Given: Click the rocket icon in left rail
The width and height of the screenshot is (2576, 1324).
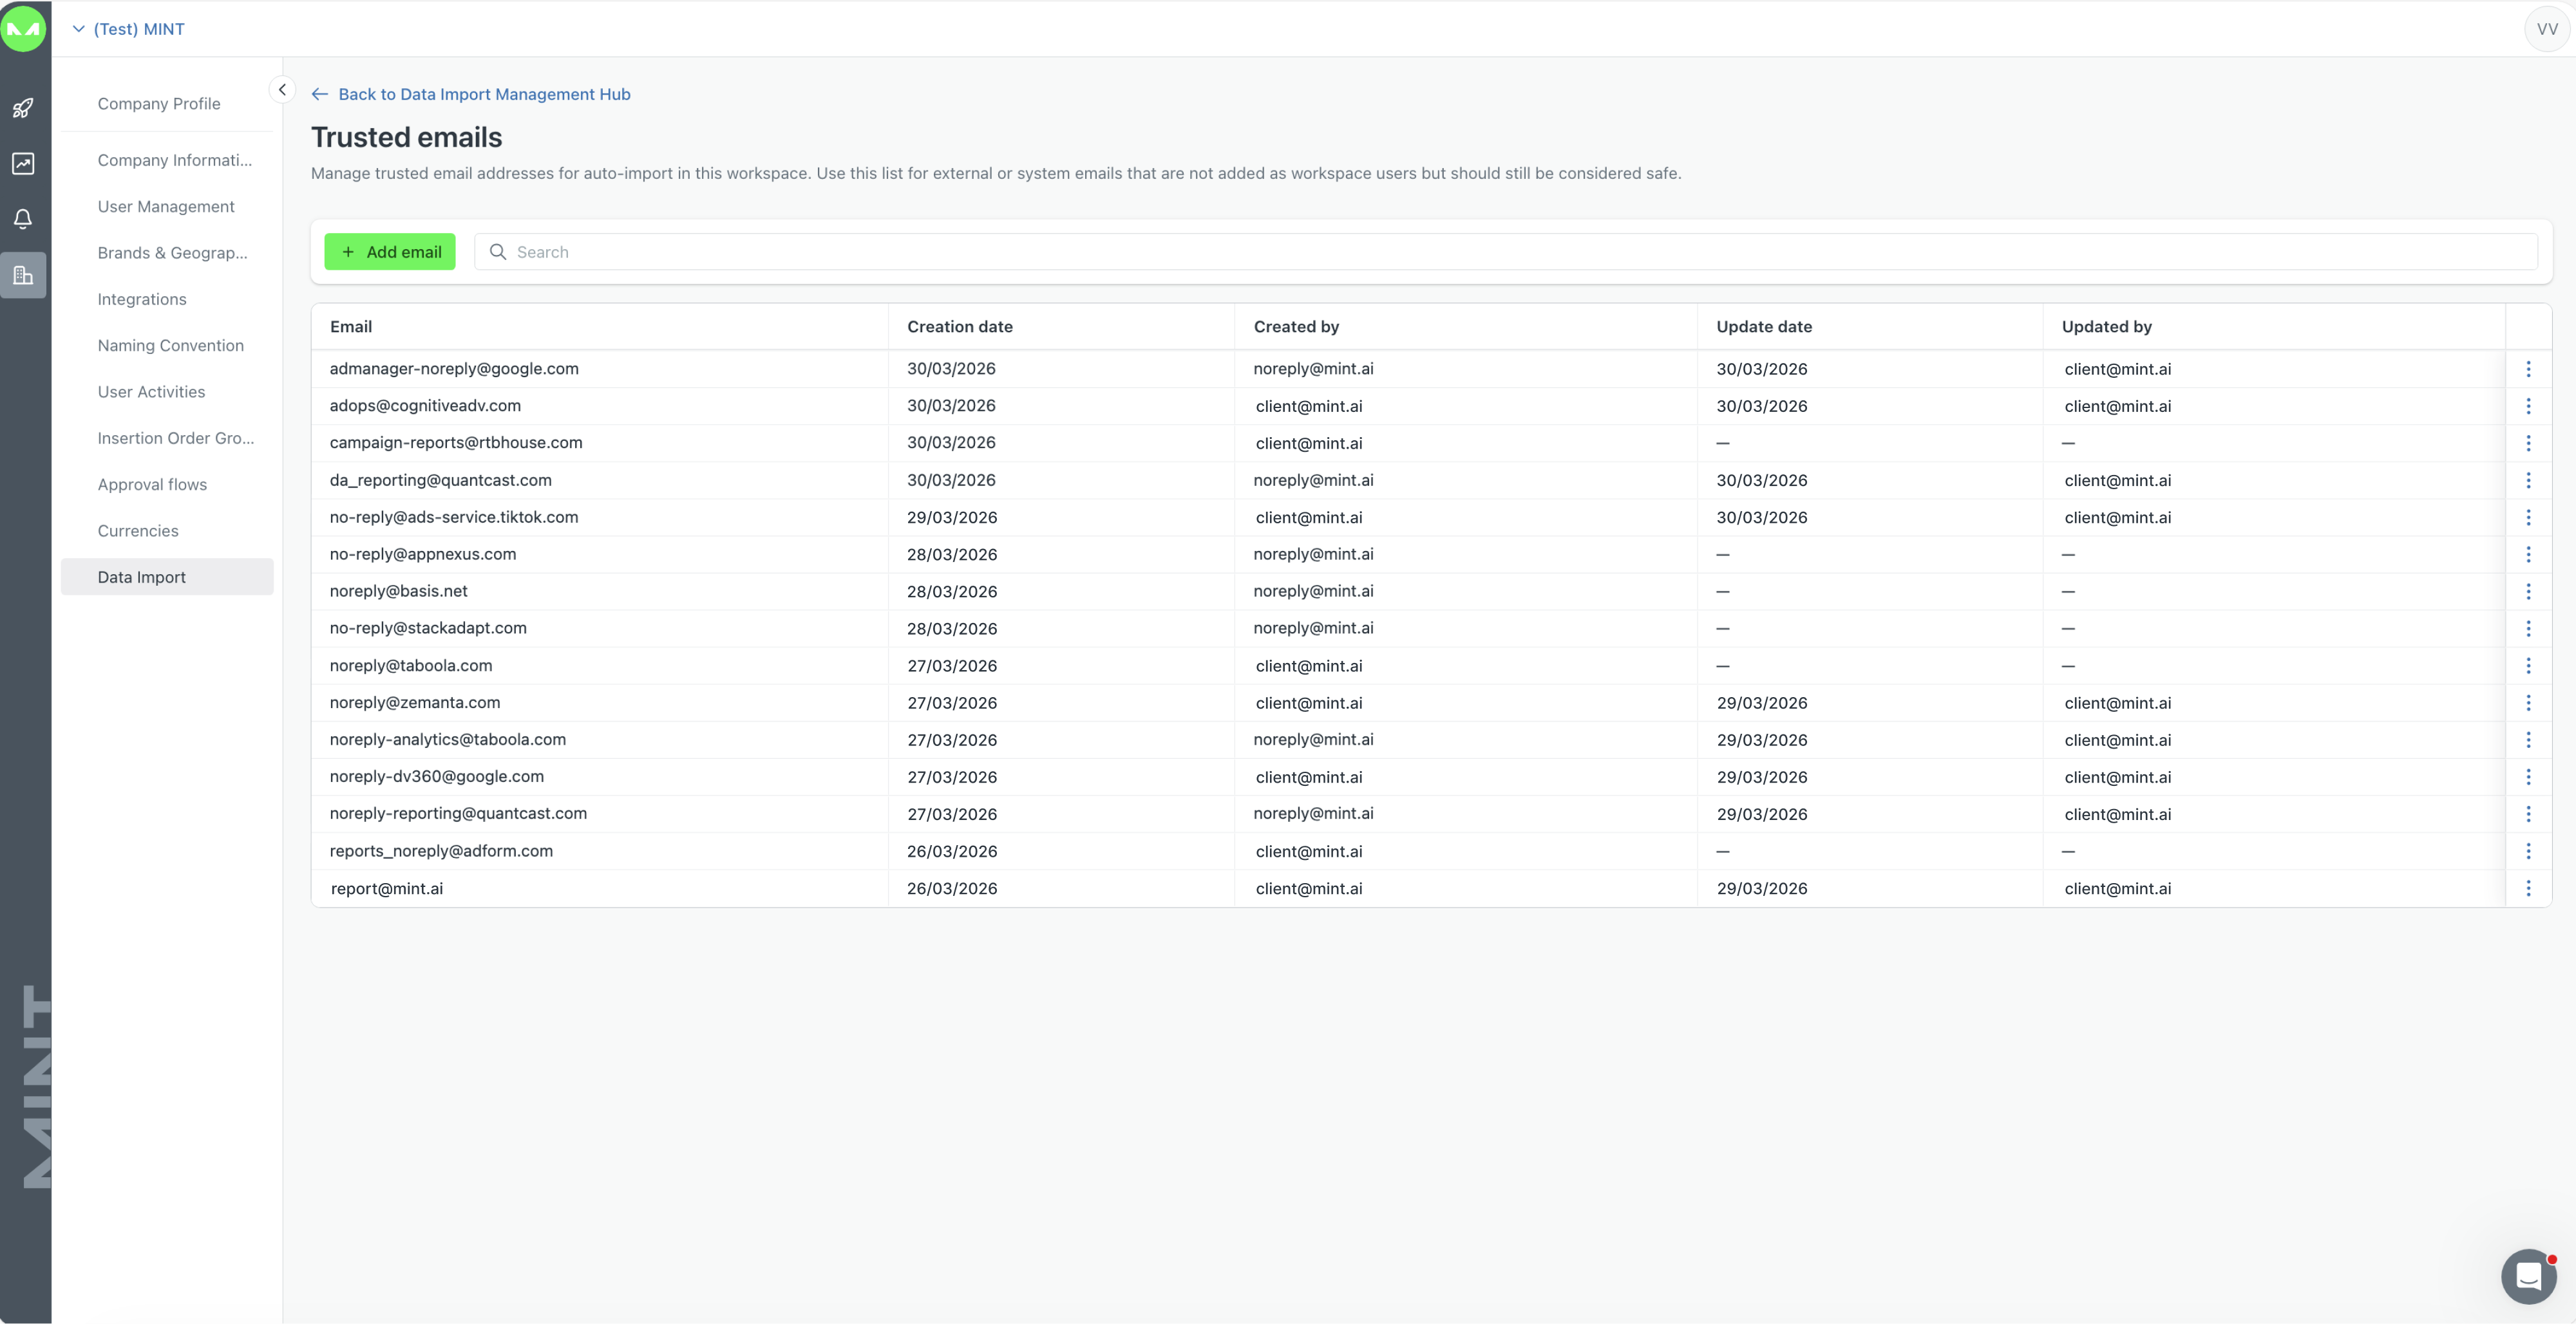Looking at the screenshot, I should point(23,108).
